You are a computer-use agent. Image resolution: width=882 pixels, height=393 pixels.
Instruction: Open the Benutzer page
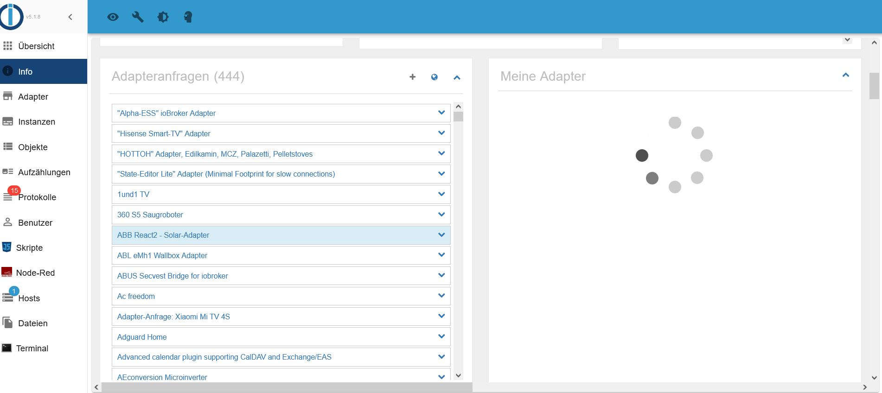tap(44, 222)
